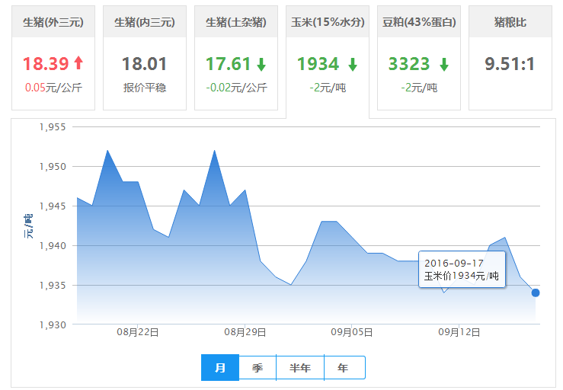The height and width of the screenshot is (390, 563).
Task: Click the 08月29日 axis label
Action: point(245,332)
